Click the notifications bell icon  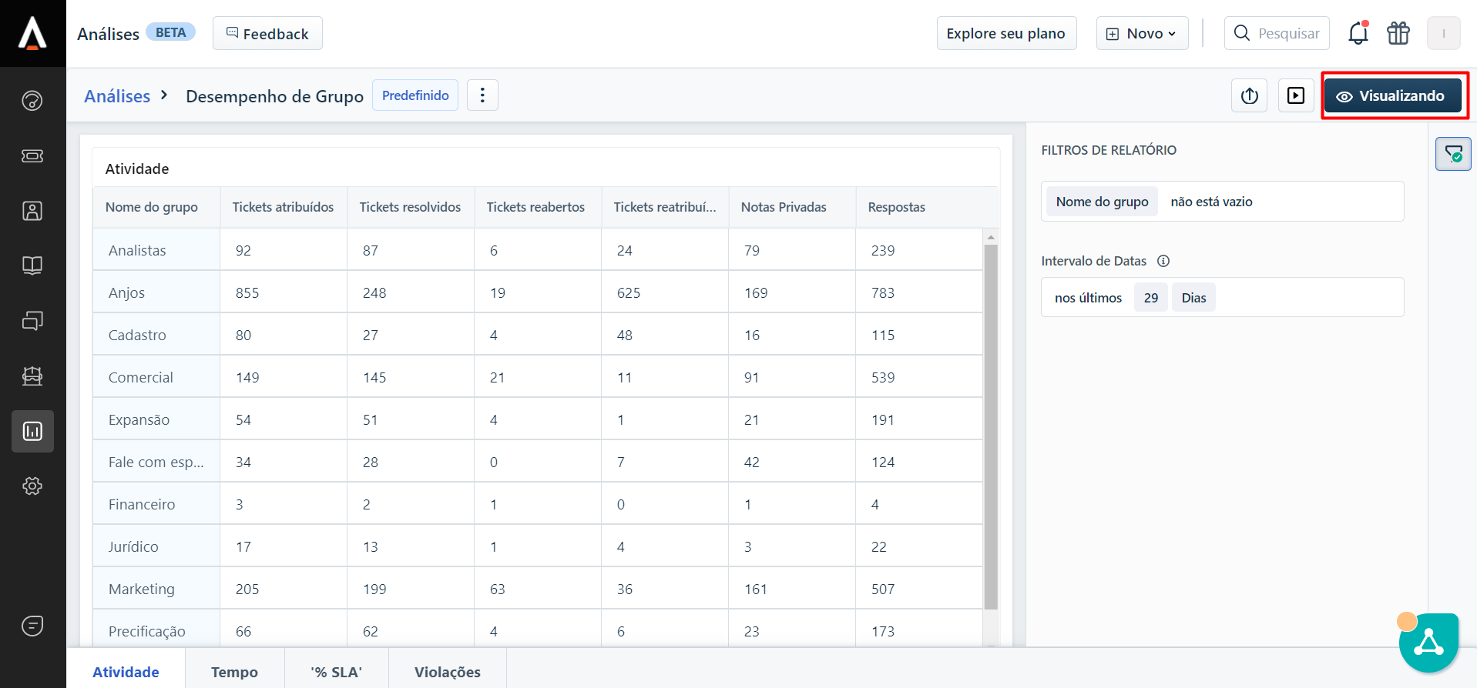(1358, 33)
